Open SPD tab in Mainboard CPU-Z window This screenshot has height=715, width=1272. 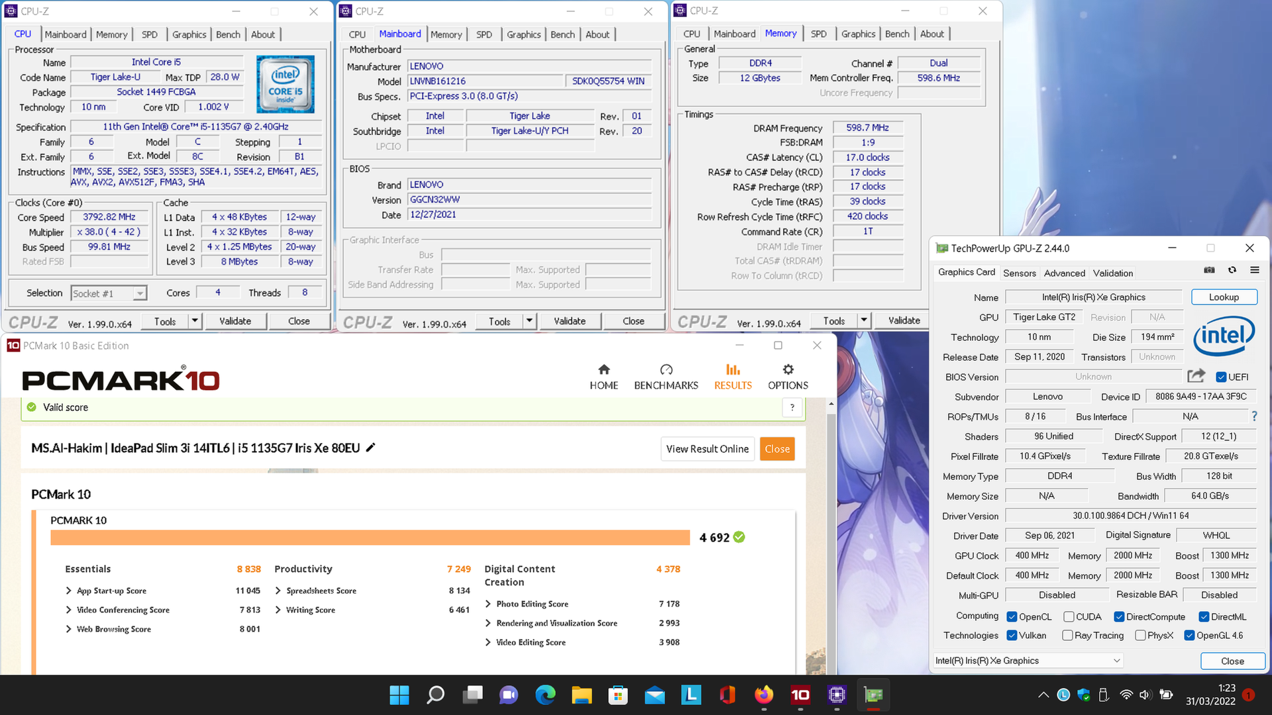(484, 34)
